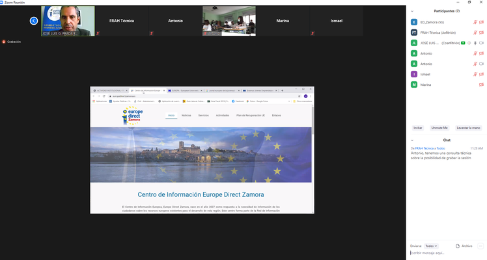Click the Centro de Información Europe Direct Zamora heading

coord(201,194)
